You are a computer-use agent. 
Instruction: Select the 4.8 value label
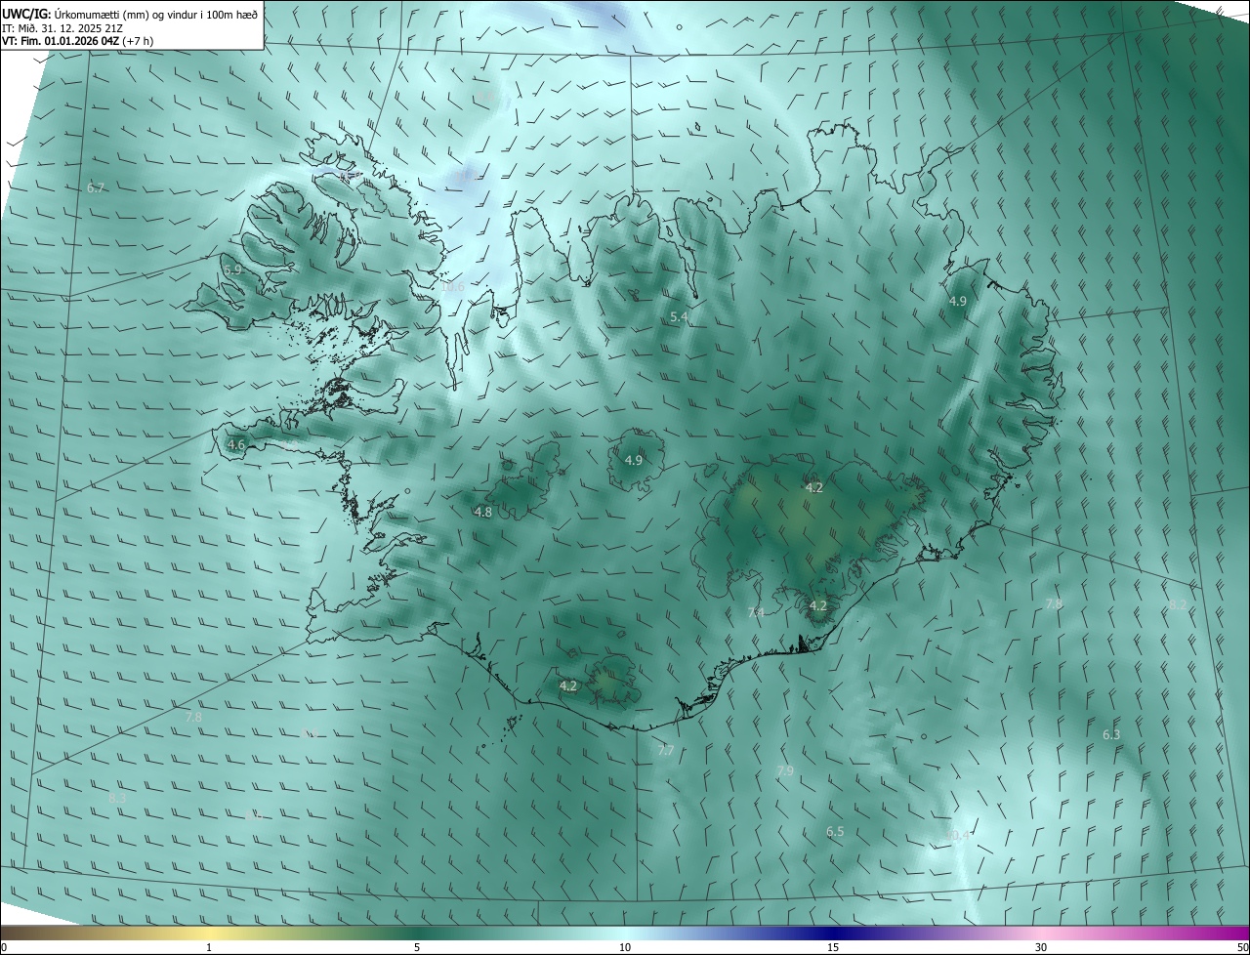point(483,512)
